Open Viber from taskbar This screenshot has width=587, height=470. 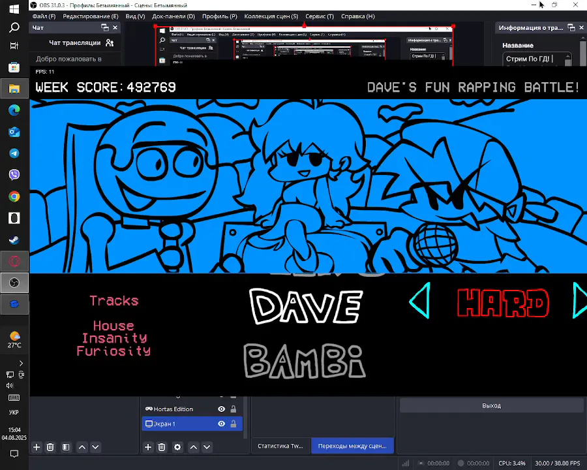[14, 175]
